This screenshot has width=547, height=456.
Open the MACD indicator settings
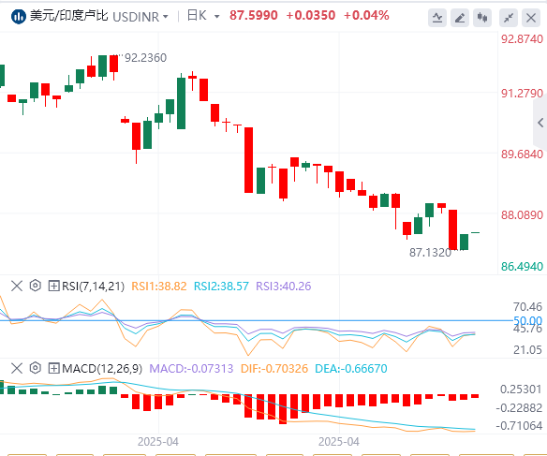pos(36,368)
